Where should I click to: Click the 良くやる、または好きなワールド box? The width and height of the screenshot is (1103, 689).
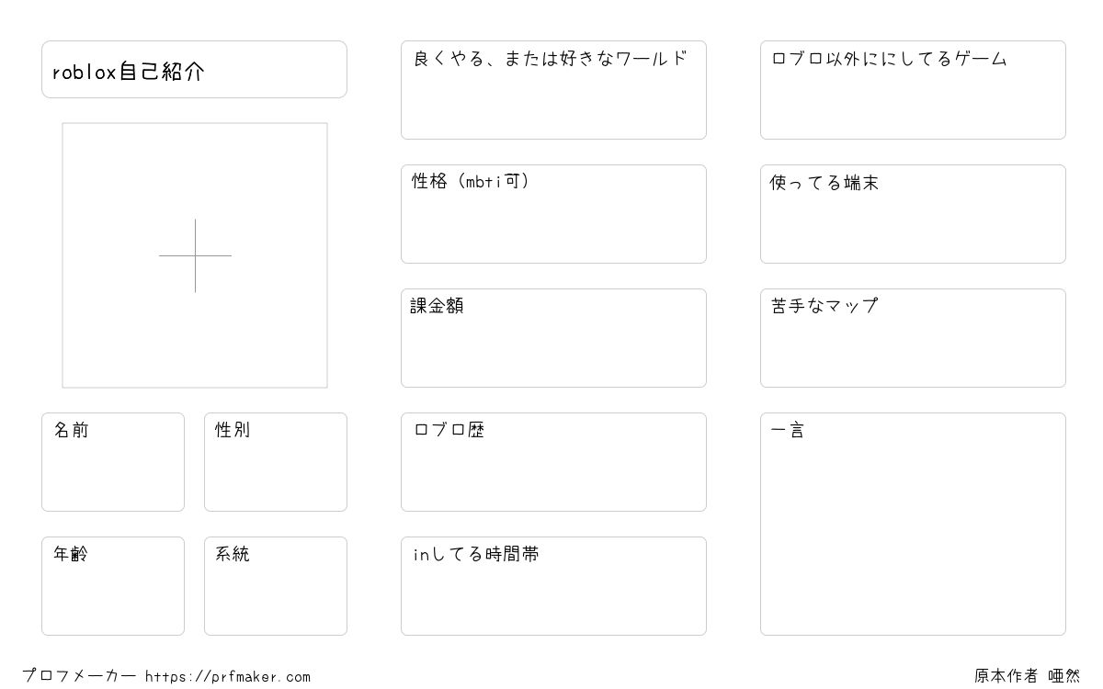click(x=553, y=90)
